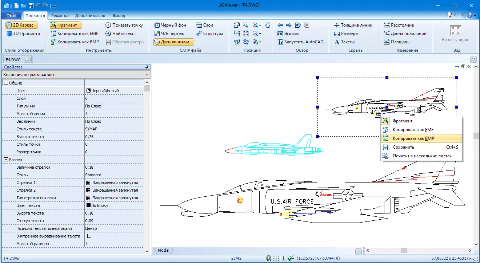Activate the pan hand tool
Image resolution: width=480 pixels, height=263 pixels.
click(x=268, y=25)
